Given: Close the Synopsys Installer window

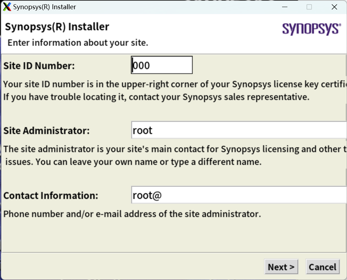Looking at the screenshot, I should (x=334, y=7).
